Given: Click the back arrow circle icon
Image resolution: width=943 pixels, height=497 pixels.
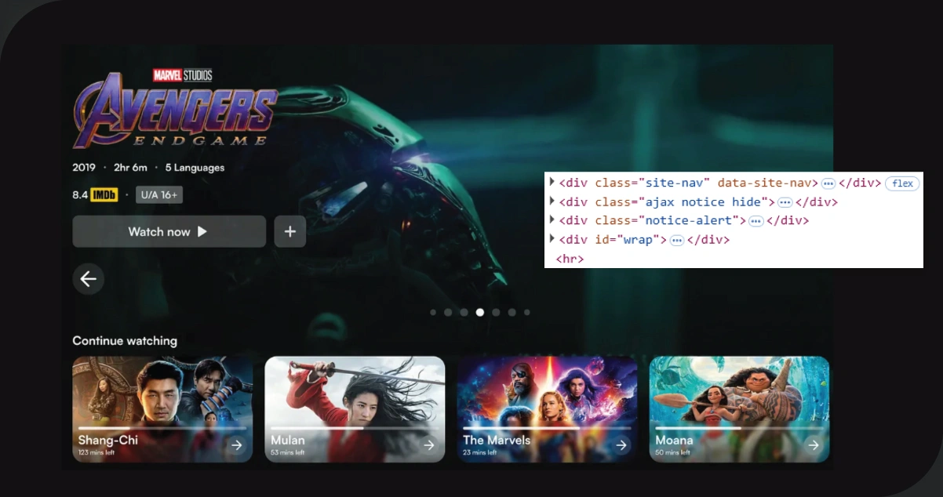Looking at the screenshot, I should pyautogui.click(x=89, y=279).
